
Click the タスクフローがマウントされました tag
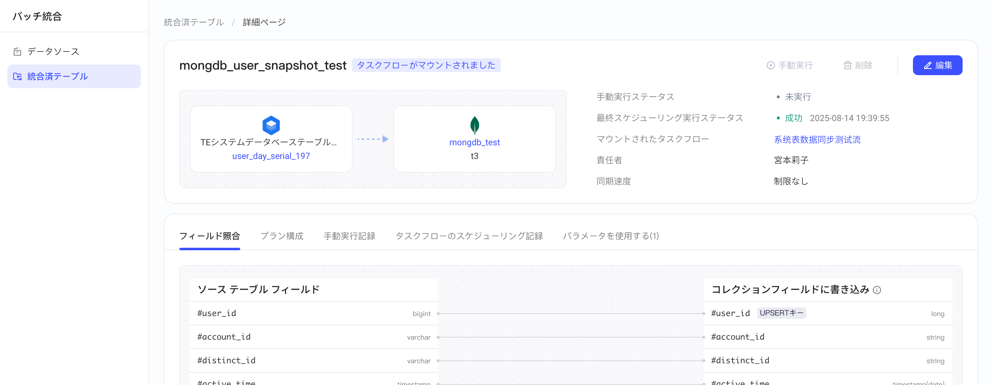pyautogui.click(x=426, y=65)
